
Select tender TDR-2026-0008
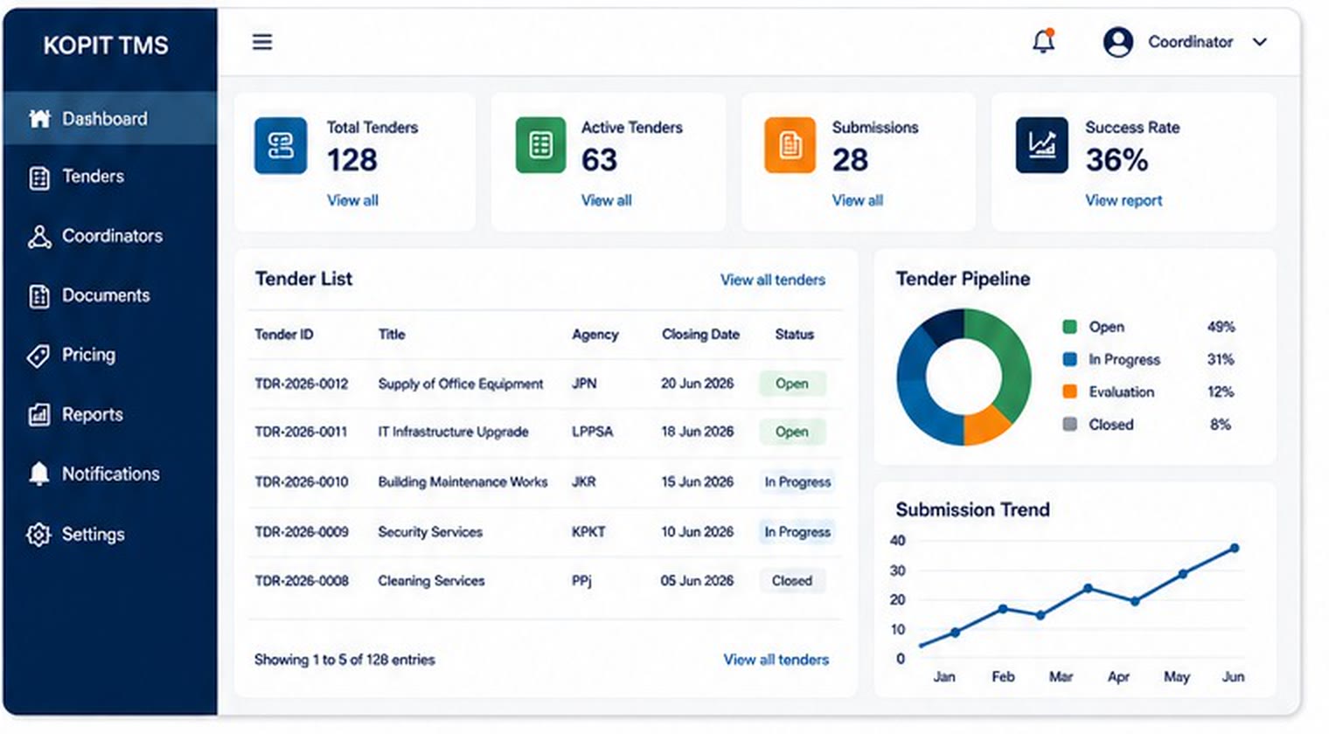pos(301,580)
